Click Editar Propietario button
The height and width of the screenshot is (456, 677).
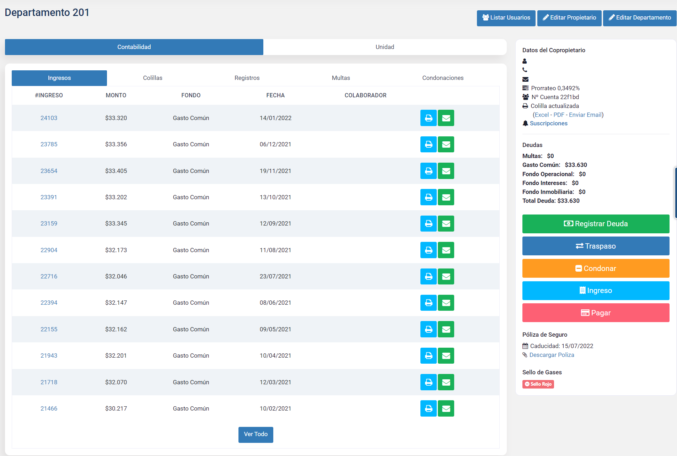(569, 18)
